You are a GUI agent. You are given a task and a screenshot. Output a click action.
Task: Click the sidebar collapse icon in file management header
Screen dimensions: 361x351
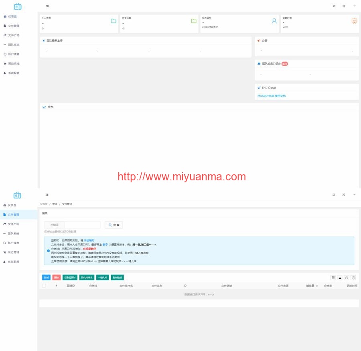47,195
